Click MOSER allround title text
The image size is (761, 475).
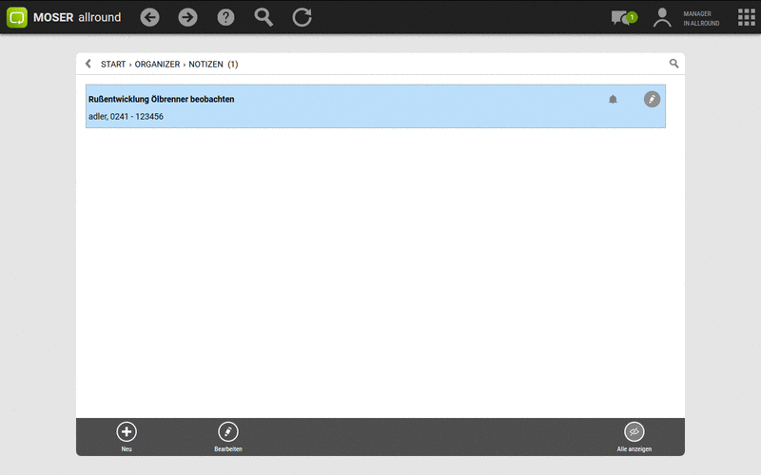pos(77,17)
